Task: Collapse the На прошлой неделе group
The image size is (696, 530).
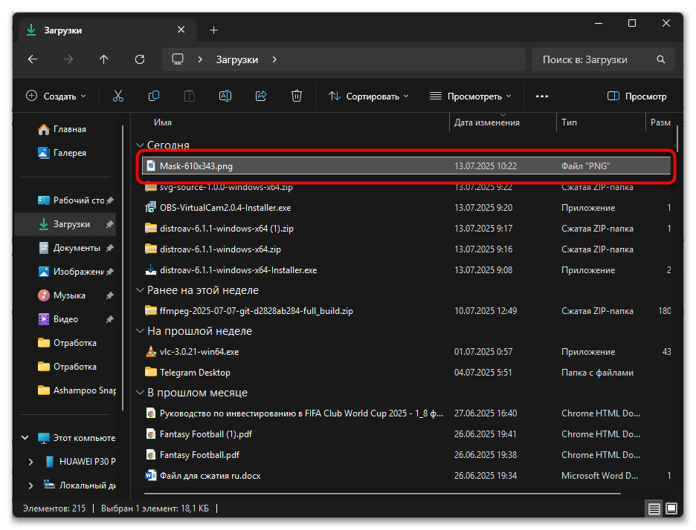Action: pos(140,331)
